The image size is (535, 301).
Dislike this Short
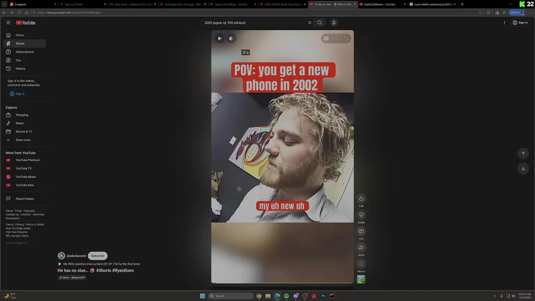[x=361, y=215]
